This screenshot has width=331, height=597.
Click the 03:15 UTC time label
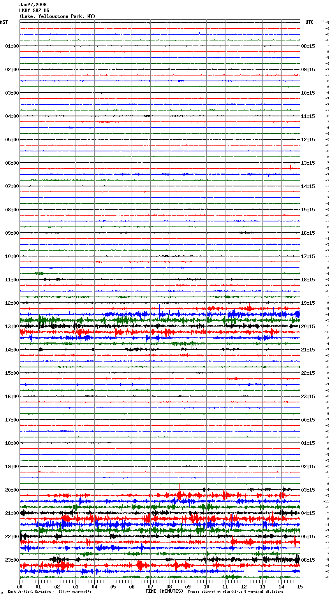pos(308,490)
